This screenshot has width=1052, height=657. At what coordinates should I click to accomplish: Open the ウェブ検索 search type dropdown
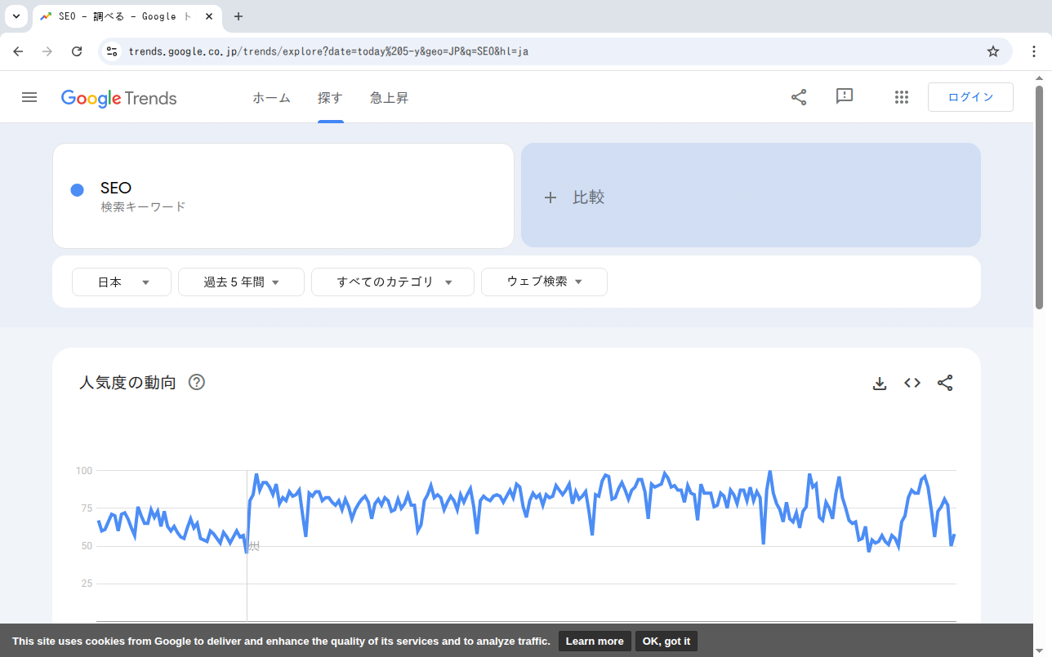544,281
